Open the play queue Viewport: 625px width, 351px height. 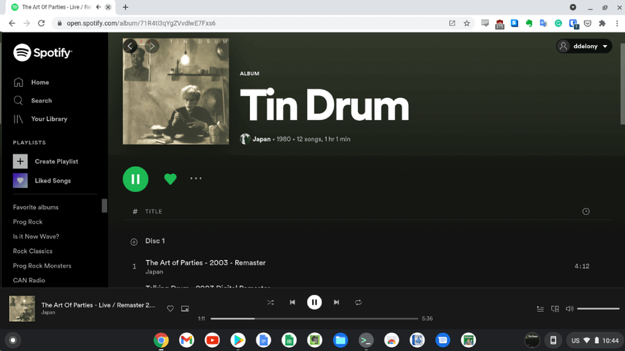coord(540,309)
